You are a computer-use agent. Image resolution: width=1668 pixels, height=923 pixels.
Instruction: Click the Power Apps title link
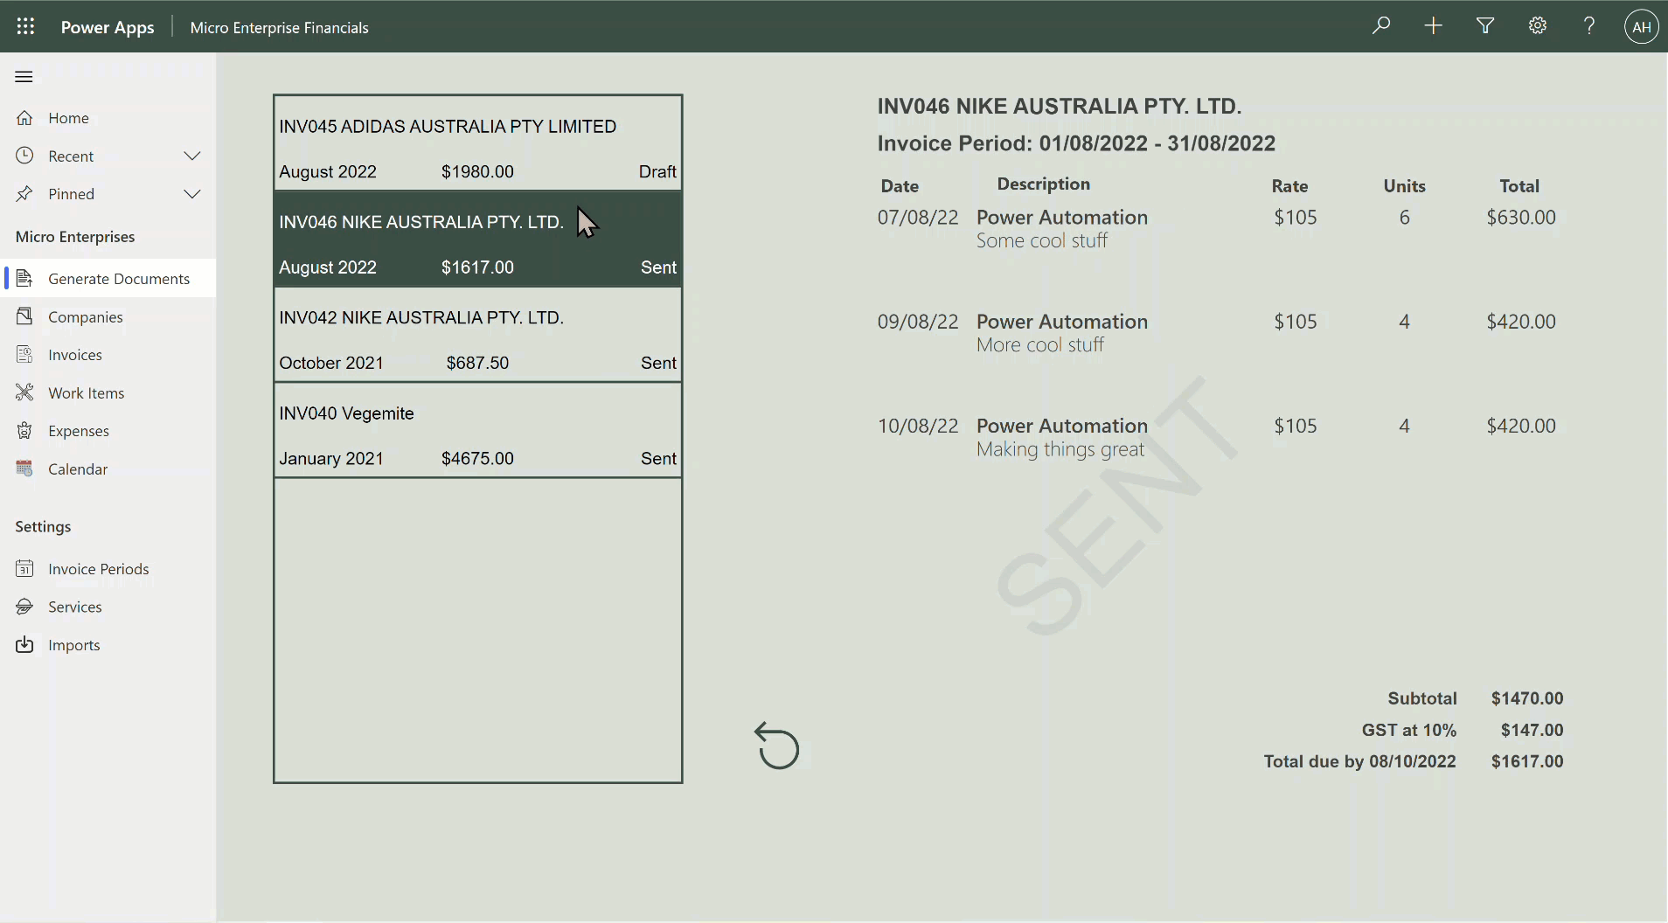pos(108,27)
